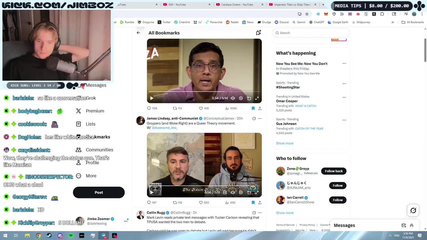Show more under What's happening
The width and height of the screenshot is (427, 240).
tap(285, 143)
